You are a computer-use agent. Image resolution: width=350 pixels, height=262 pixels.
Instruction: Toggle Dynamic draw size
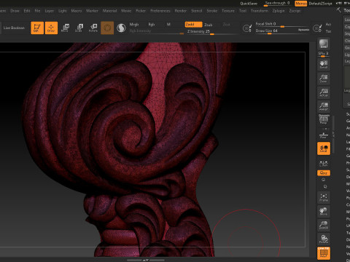[x=303, y=30]
